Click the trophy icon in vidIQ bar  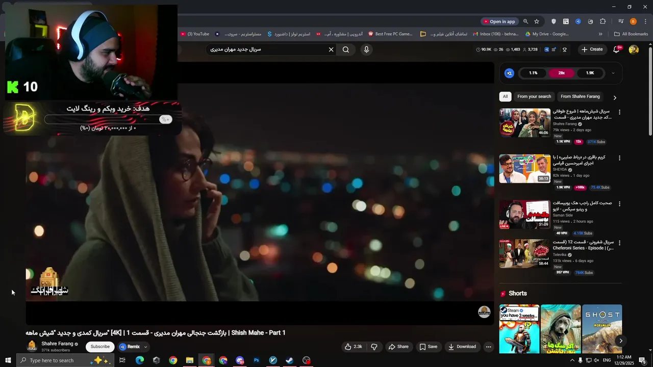[x=565, y=49]
